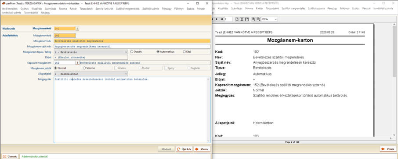Screen dimensions: 398x159
Task: Open the Számlázás menu in the front window
Action: tap(51, 8)
